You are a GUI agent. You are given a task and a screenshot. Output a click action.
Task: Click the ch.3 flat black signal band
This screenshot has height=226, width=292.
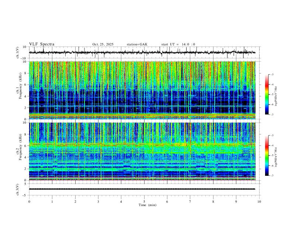[142, 189]
